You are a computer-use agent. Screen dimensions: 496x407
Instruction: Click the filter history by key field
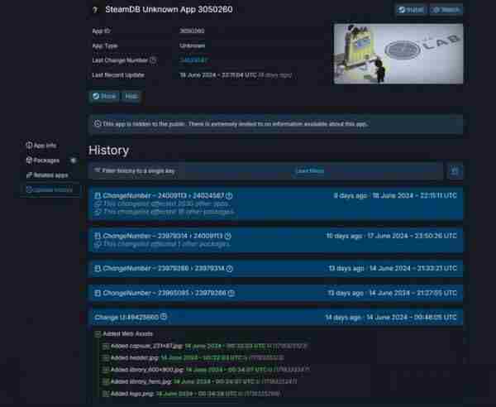pyautogui.click(x=265, y=170)
